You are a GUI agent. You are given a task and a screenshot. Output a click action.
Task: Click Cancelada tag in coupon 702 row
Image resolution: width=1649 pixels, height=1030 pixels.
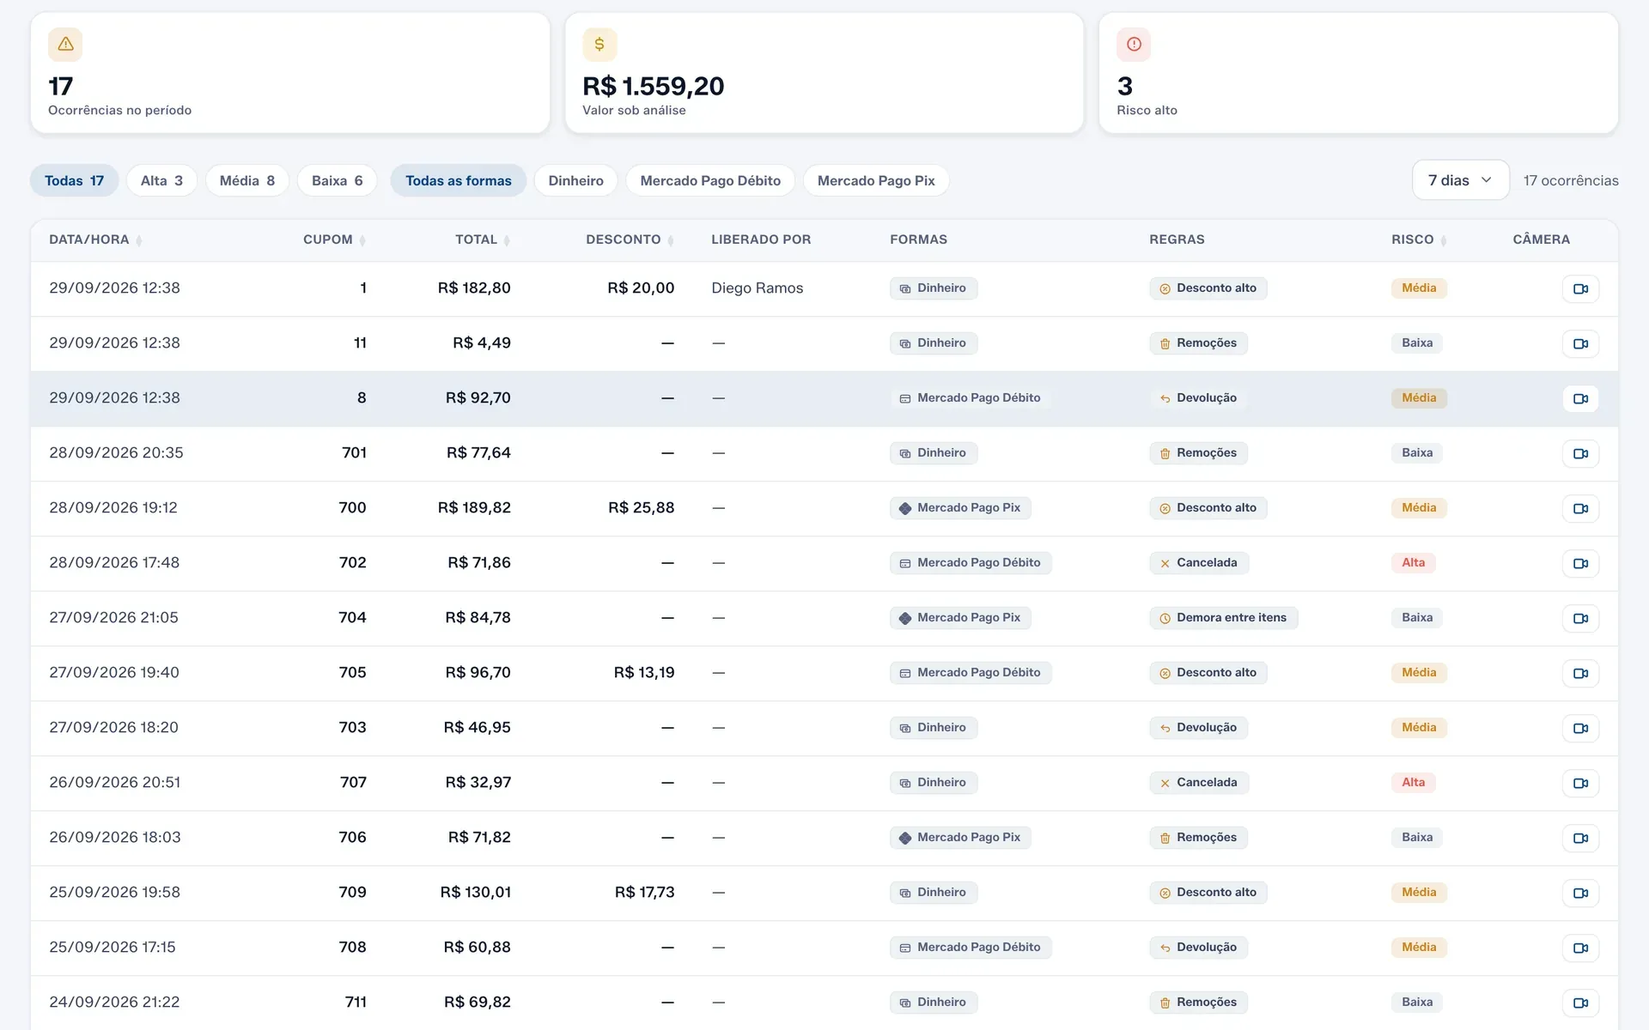point(1199,563)
